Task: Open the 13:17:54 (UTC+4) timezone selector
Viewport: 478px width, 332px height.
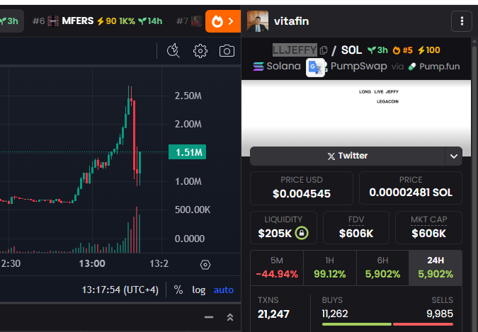Action: click(120, 290)
